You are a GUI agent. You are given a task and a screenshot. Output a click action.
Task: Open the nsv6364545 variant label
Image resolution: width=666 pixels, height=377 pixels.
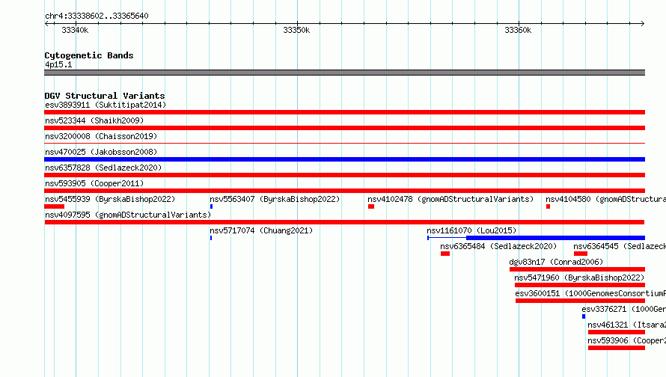(x=620, y=246)
